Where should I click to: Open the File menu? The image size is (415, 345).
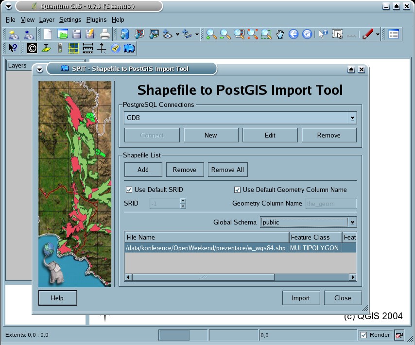tap(11, 20)
